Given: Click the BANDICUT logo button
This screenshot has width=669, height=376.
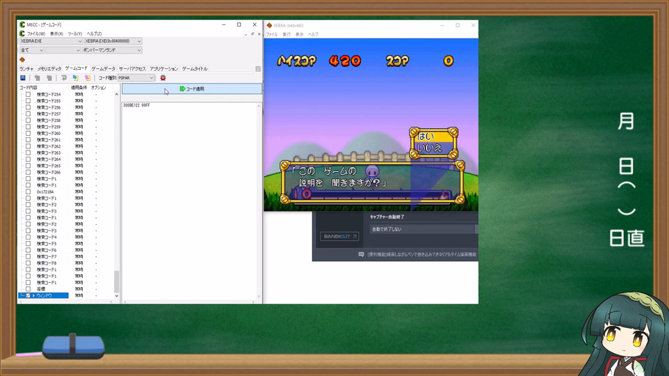Looking at the screenshot, I should click(339, 236).
